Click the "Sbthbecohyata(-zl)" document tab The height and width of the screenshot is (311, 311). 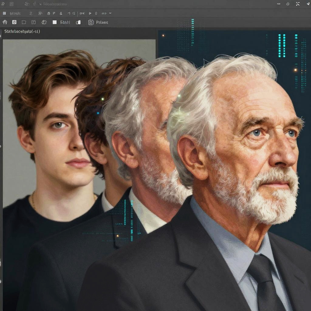pos(22,31)
